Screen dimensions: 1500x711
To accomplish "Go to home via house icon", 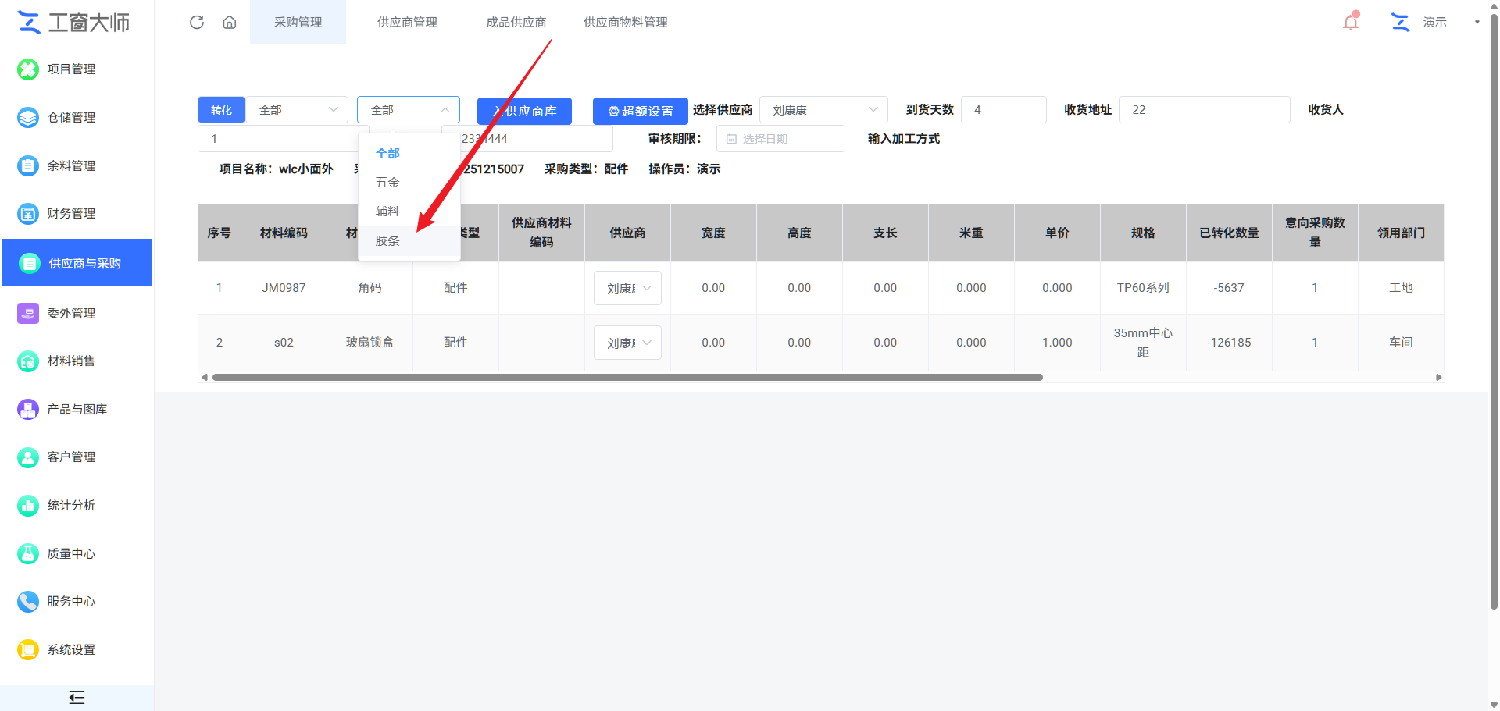I will click(x=230, y=22).
